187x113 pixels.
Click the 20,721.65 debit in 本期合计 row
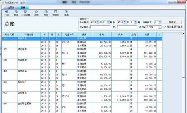105,42
